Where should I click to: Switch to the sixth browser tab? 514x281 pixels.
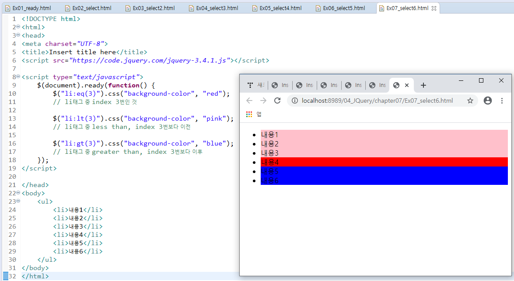(378, 85)
